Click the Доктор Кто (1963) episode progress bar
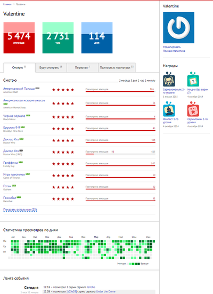Image resolution: width=213 pixels, height=294 pixels. (120, 154)
